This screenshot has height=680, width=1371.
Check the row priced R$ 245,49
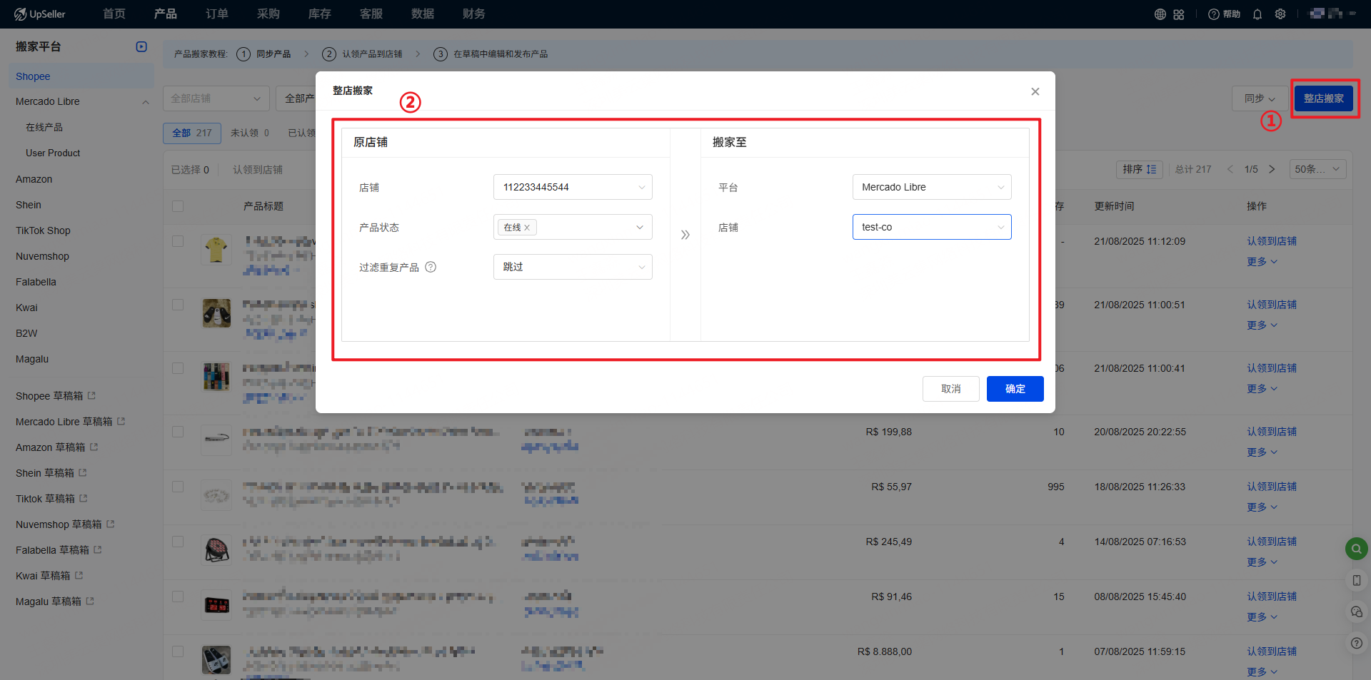(x=178, y=542)
